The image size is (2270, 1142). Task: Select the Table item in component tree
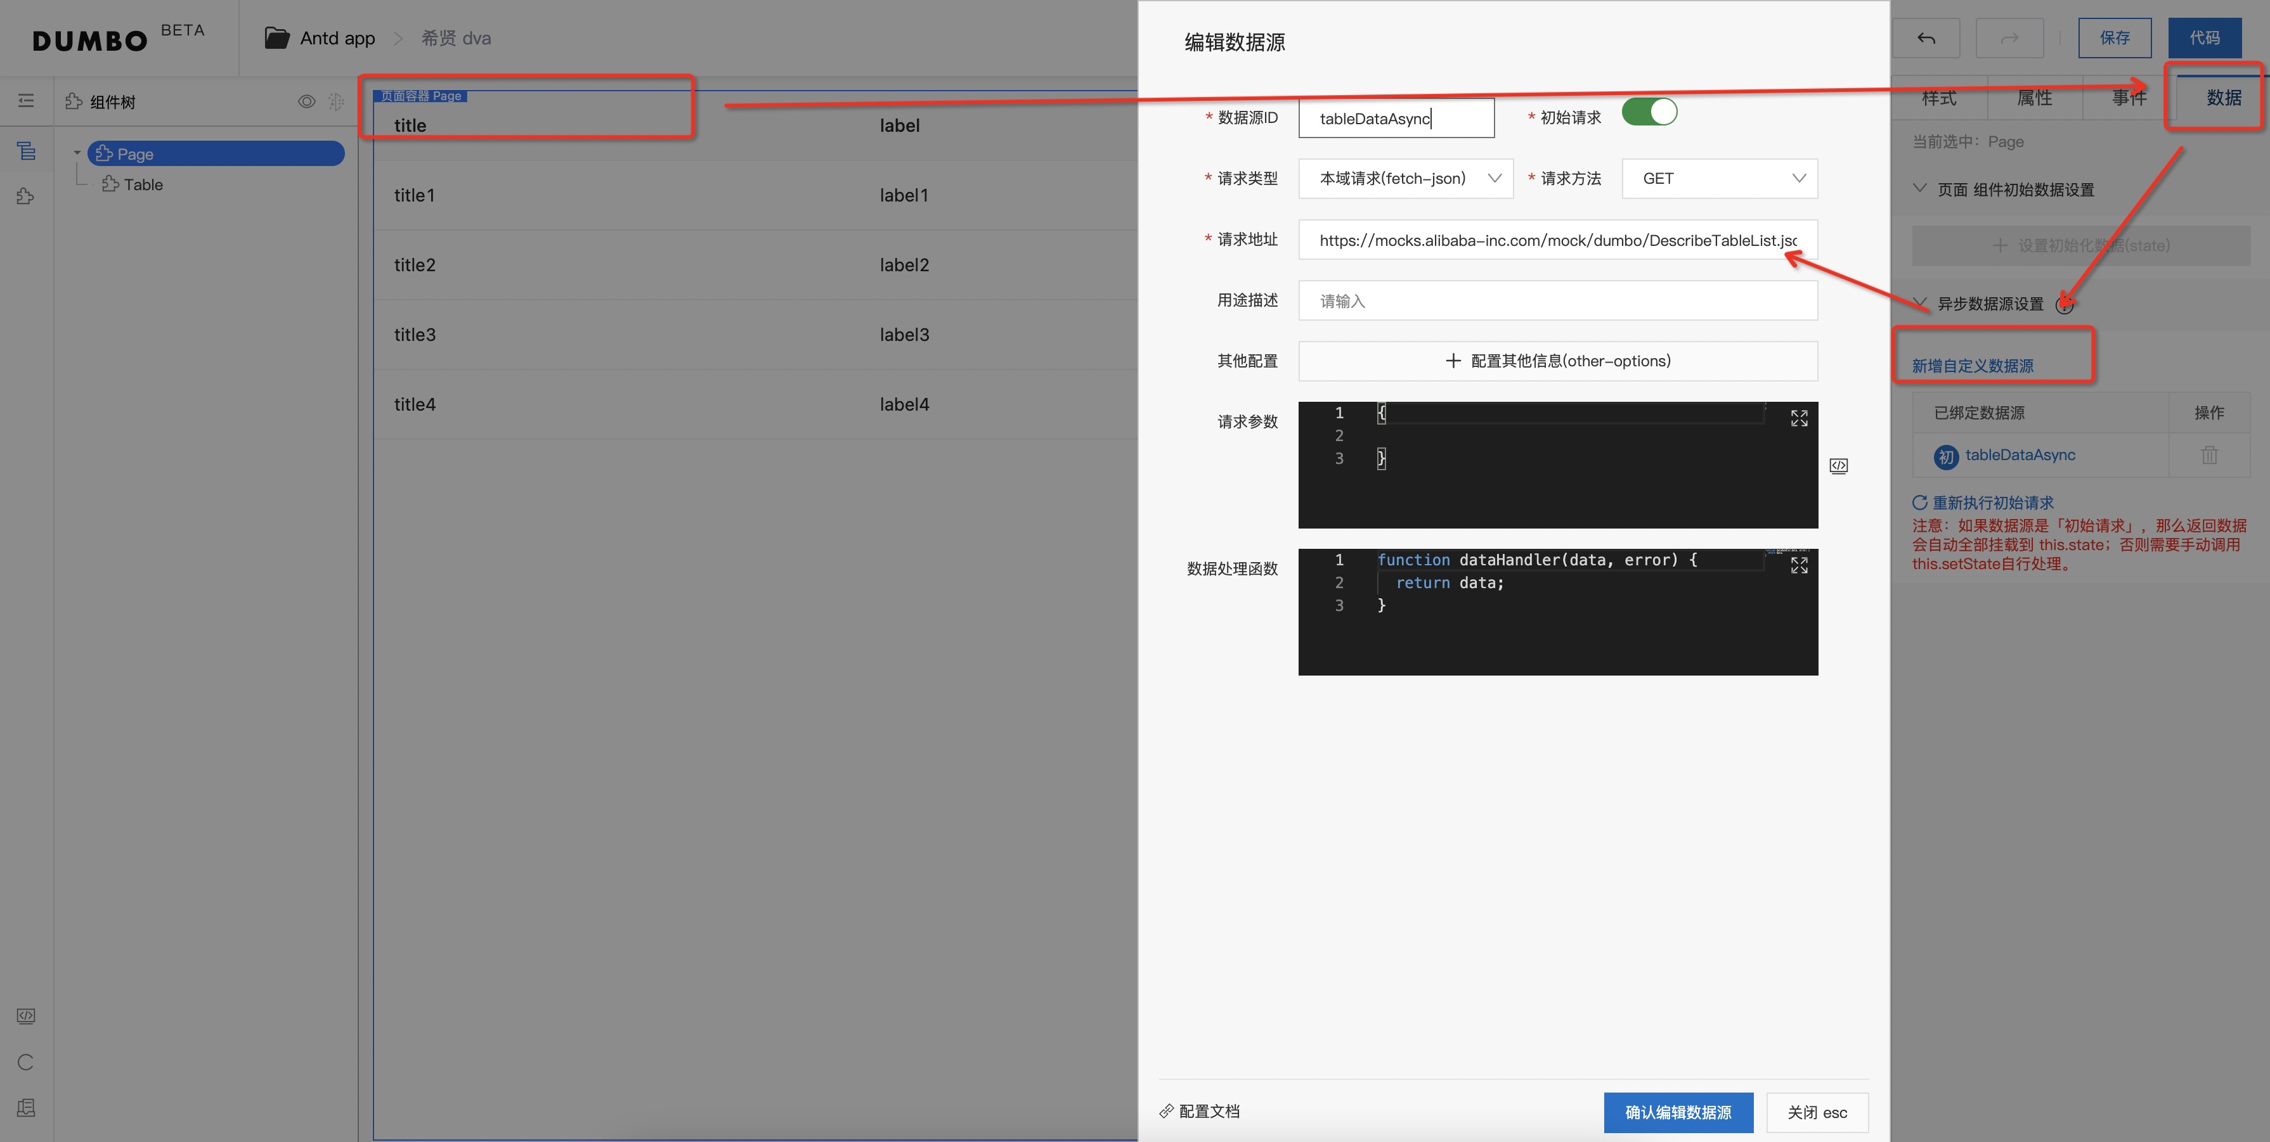(143, 185)
